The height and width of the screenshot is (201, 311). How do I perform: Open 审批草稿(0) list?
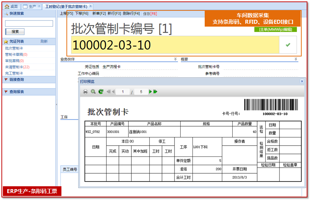[x=14, y=61]
